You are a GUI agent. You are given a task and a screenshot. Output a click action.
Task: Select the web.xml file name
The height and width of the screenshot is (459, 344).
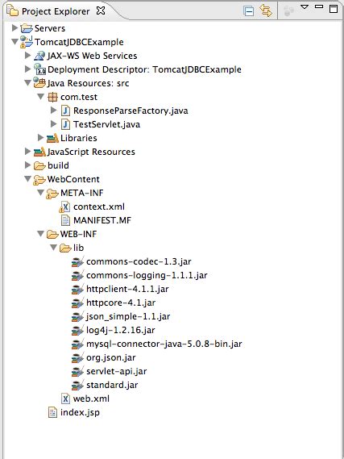pos(91,399)
